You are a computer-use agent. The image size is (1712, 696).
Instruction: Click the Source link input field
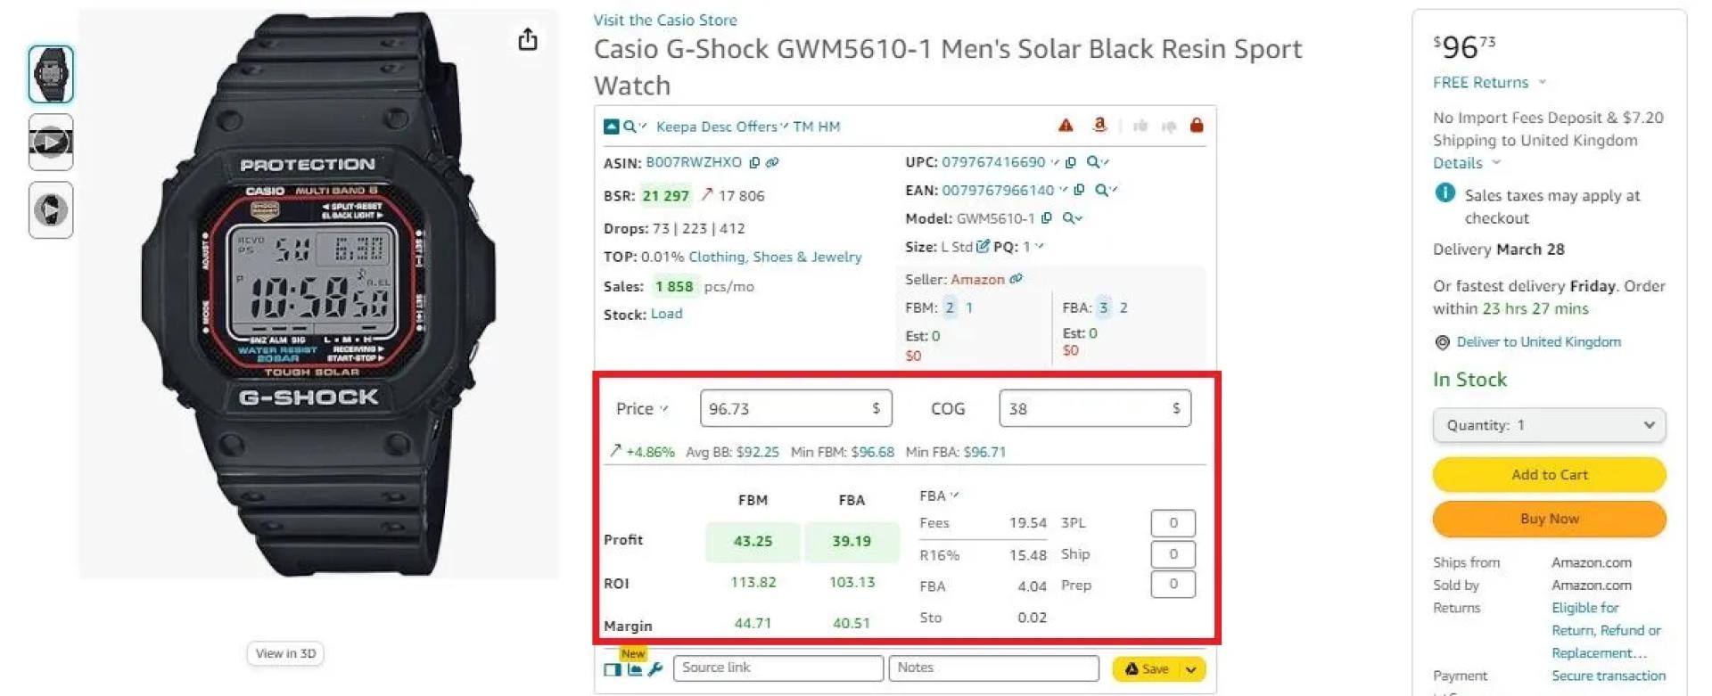tap(778, 667)
